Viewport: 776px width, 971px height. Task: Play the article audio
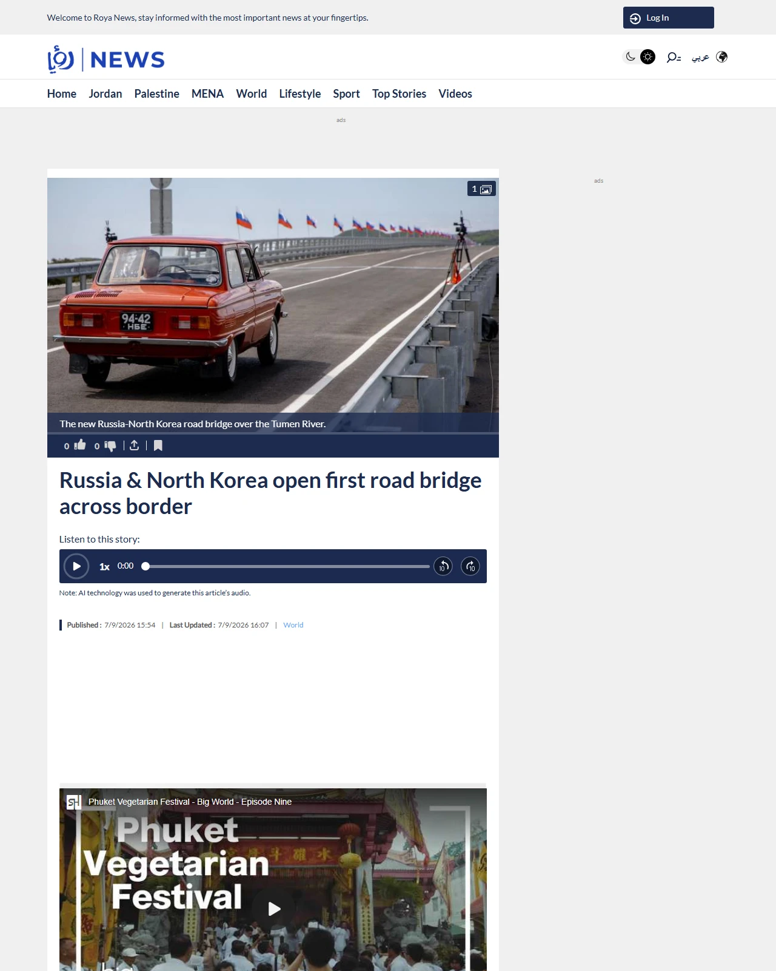pos(76,566)
